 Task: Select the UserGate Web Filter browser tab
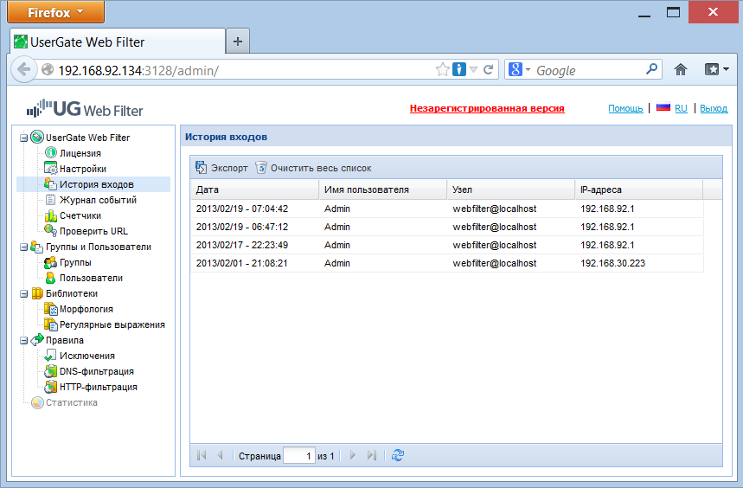(x=118, y=42)
